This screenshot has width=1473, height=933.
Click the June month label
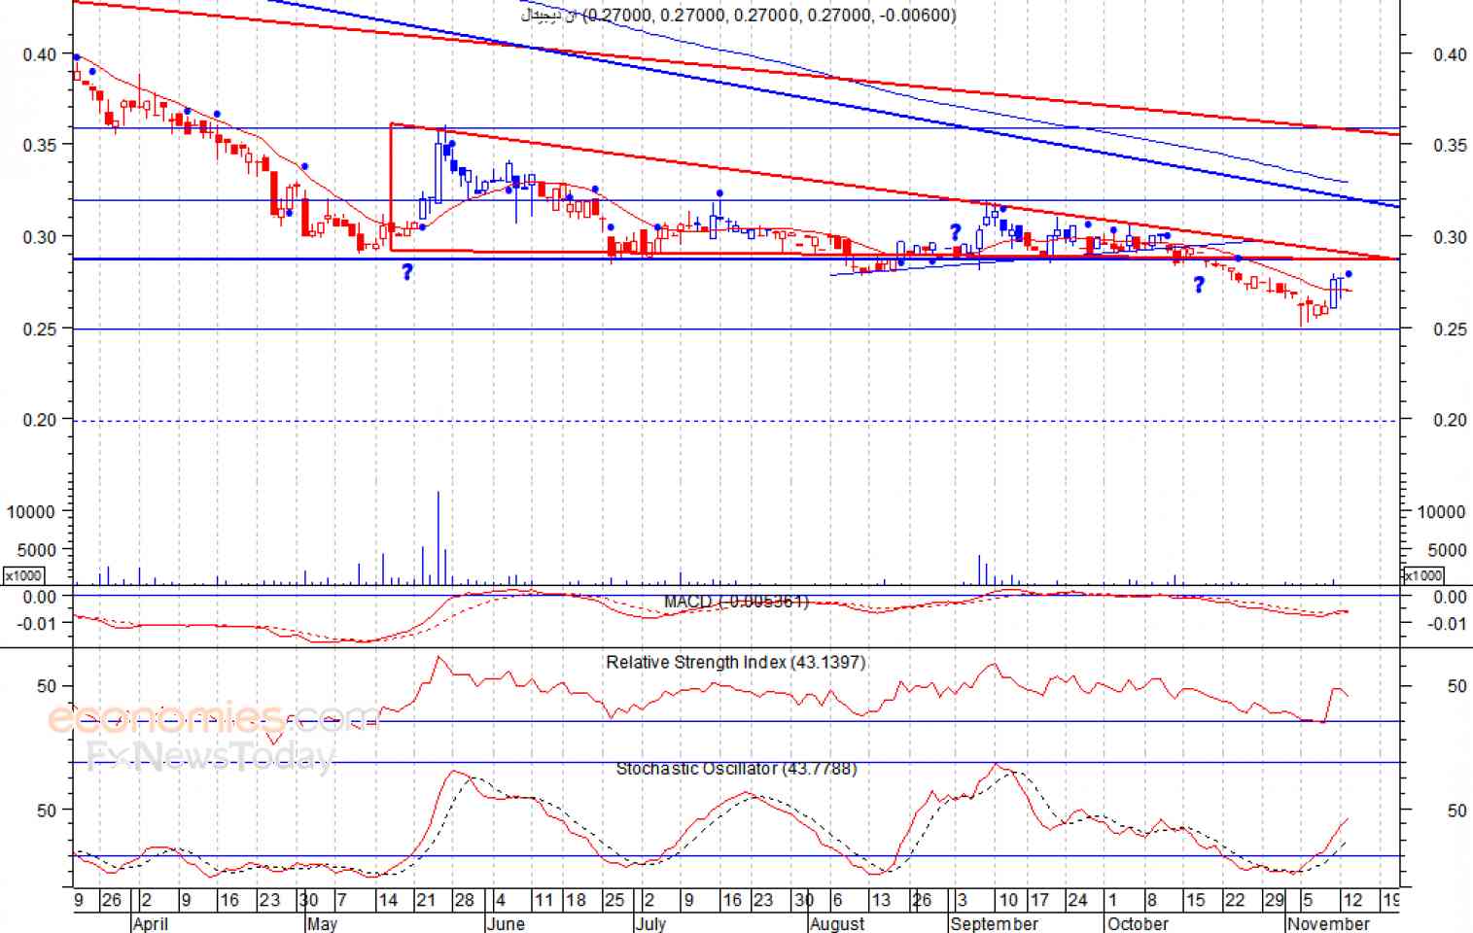pyautogui.click(x=505, y=923)
